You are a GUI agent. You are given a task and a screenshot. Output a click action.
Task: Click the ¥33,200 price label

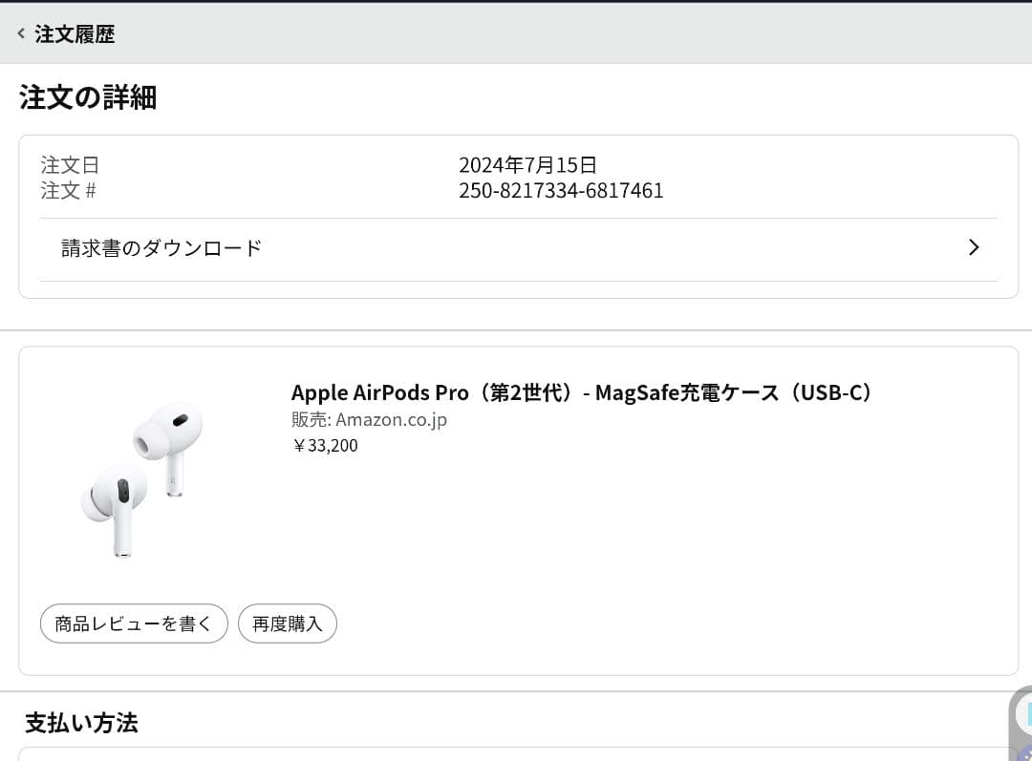coord(325,445)
